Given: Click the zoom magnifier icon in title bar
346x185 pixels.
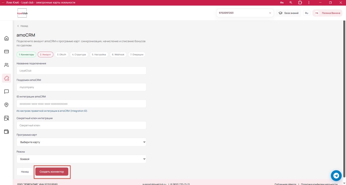Looking at the screenshot, I should click(x=291, y=2).
